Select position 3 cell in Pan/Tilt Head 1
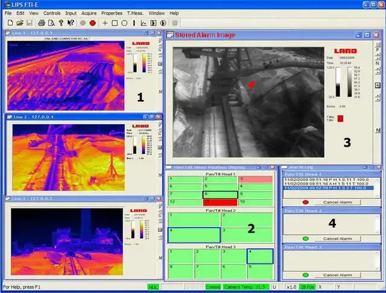Viewport: 386px width, 293px height. pyautogui.click(x=256, y=179)
